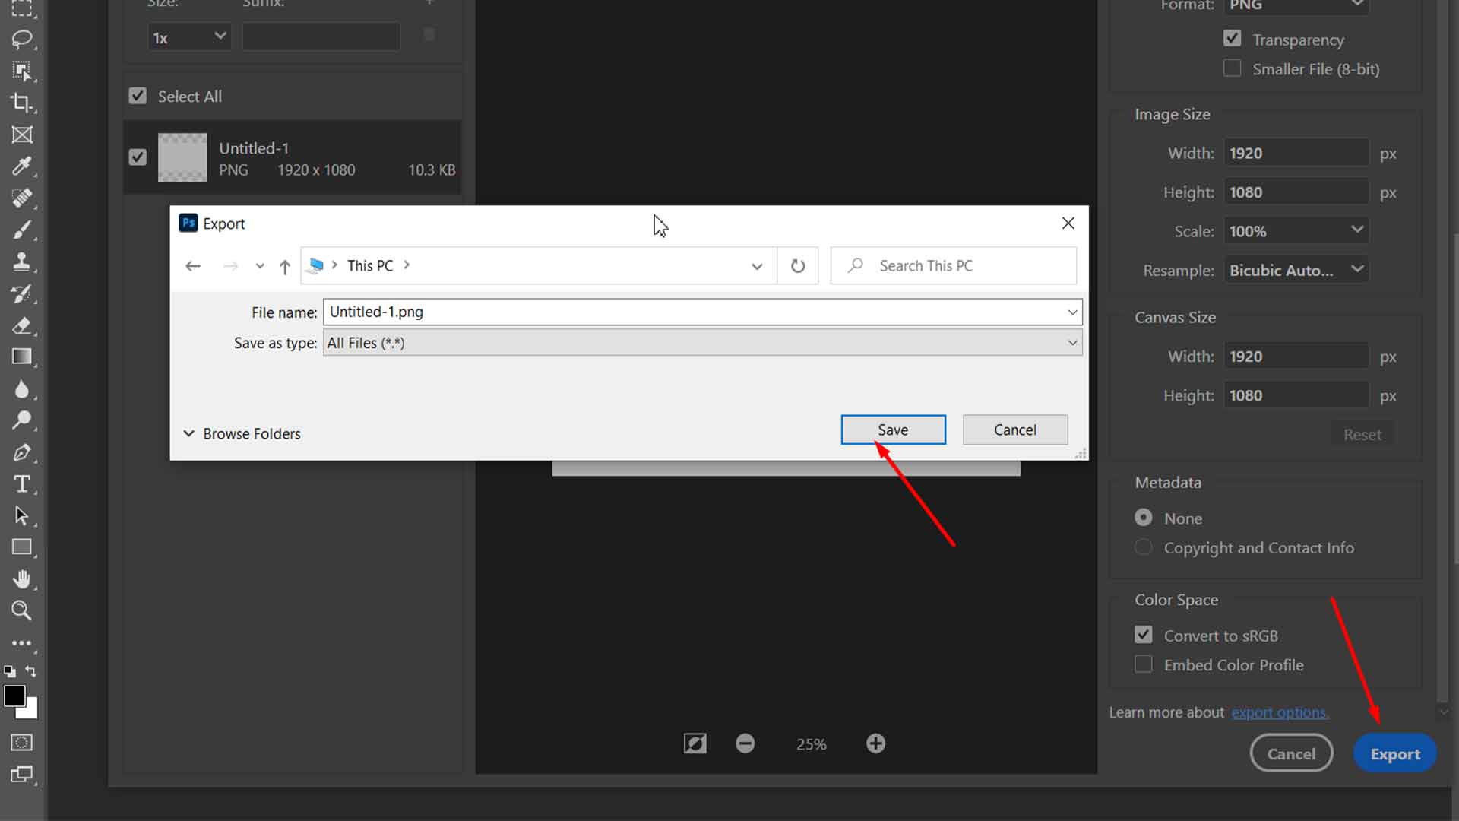Select the Eraser tool
Screen dimensions: 1459x821
pyautogui.click(x=22, y=326)
